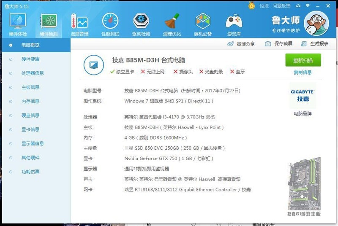Click the 摄像头 status indicator
Screen dimensions: 338x226
click(x=183, y=72)
